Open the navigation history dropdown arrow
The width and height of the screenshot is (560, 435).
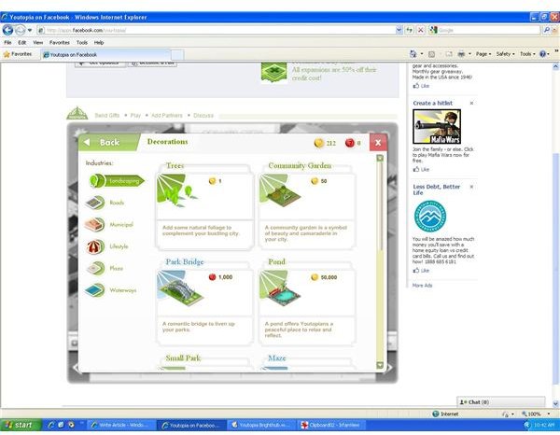[30, 30]
